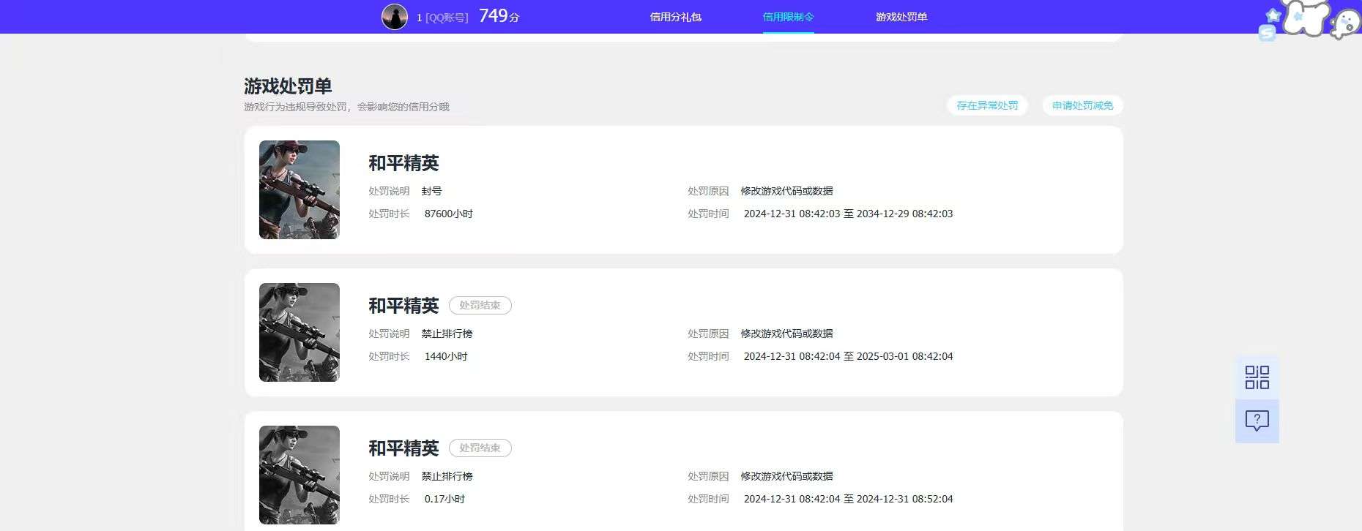Click the 1 [QQ账号] account label
The width and height of the screenshot is (1362, 531).
[x=442, y=18]
